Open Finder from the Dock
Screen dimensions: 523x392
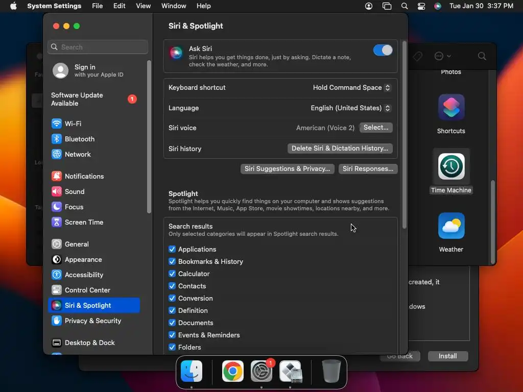coord(192,371)
